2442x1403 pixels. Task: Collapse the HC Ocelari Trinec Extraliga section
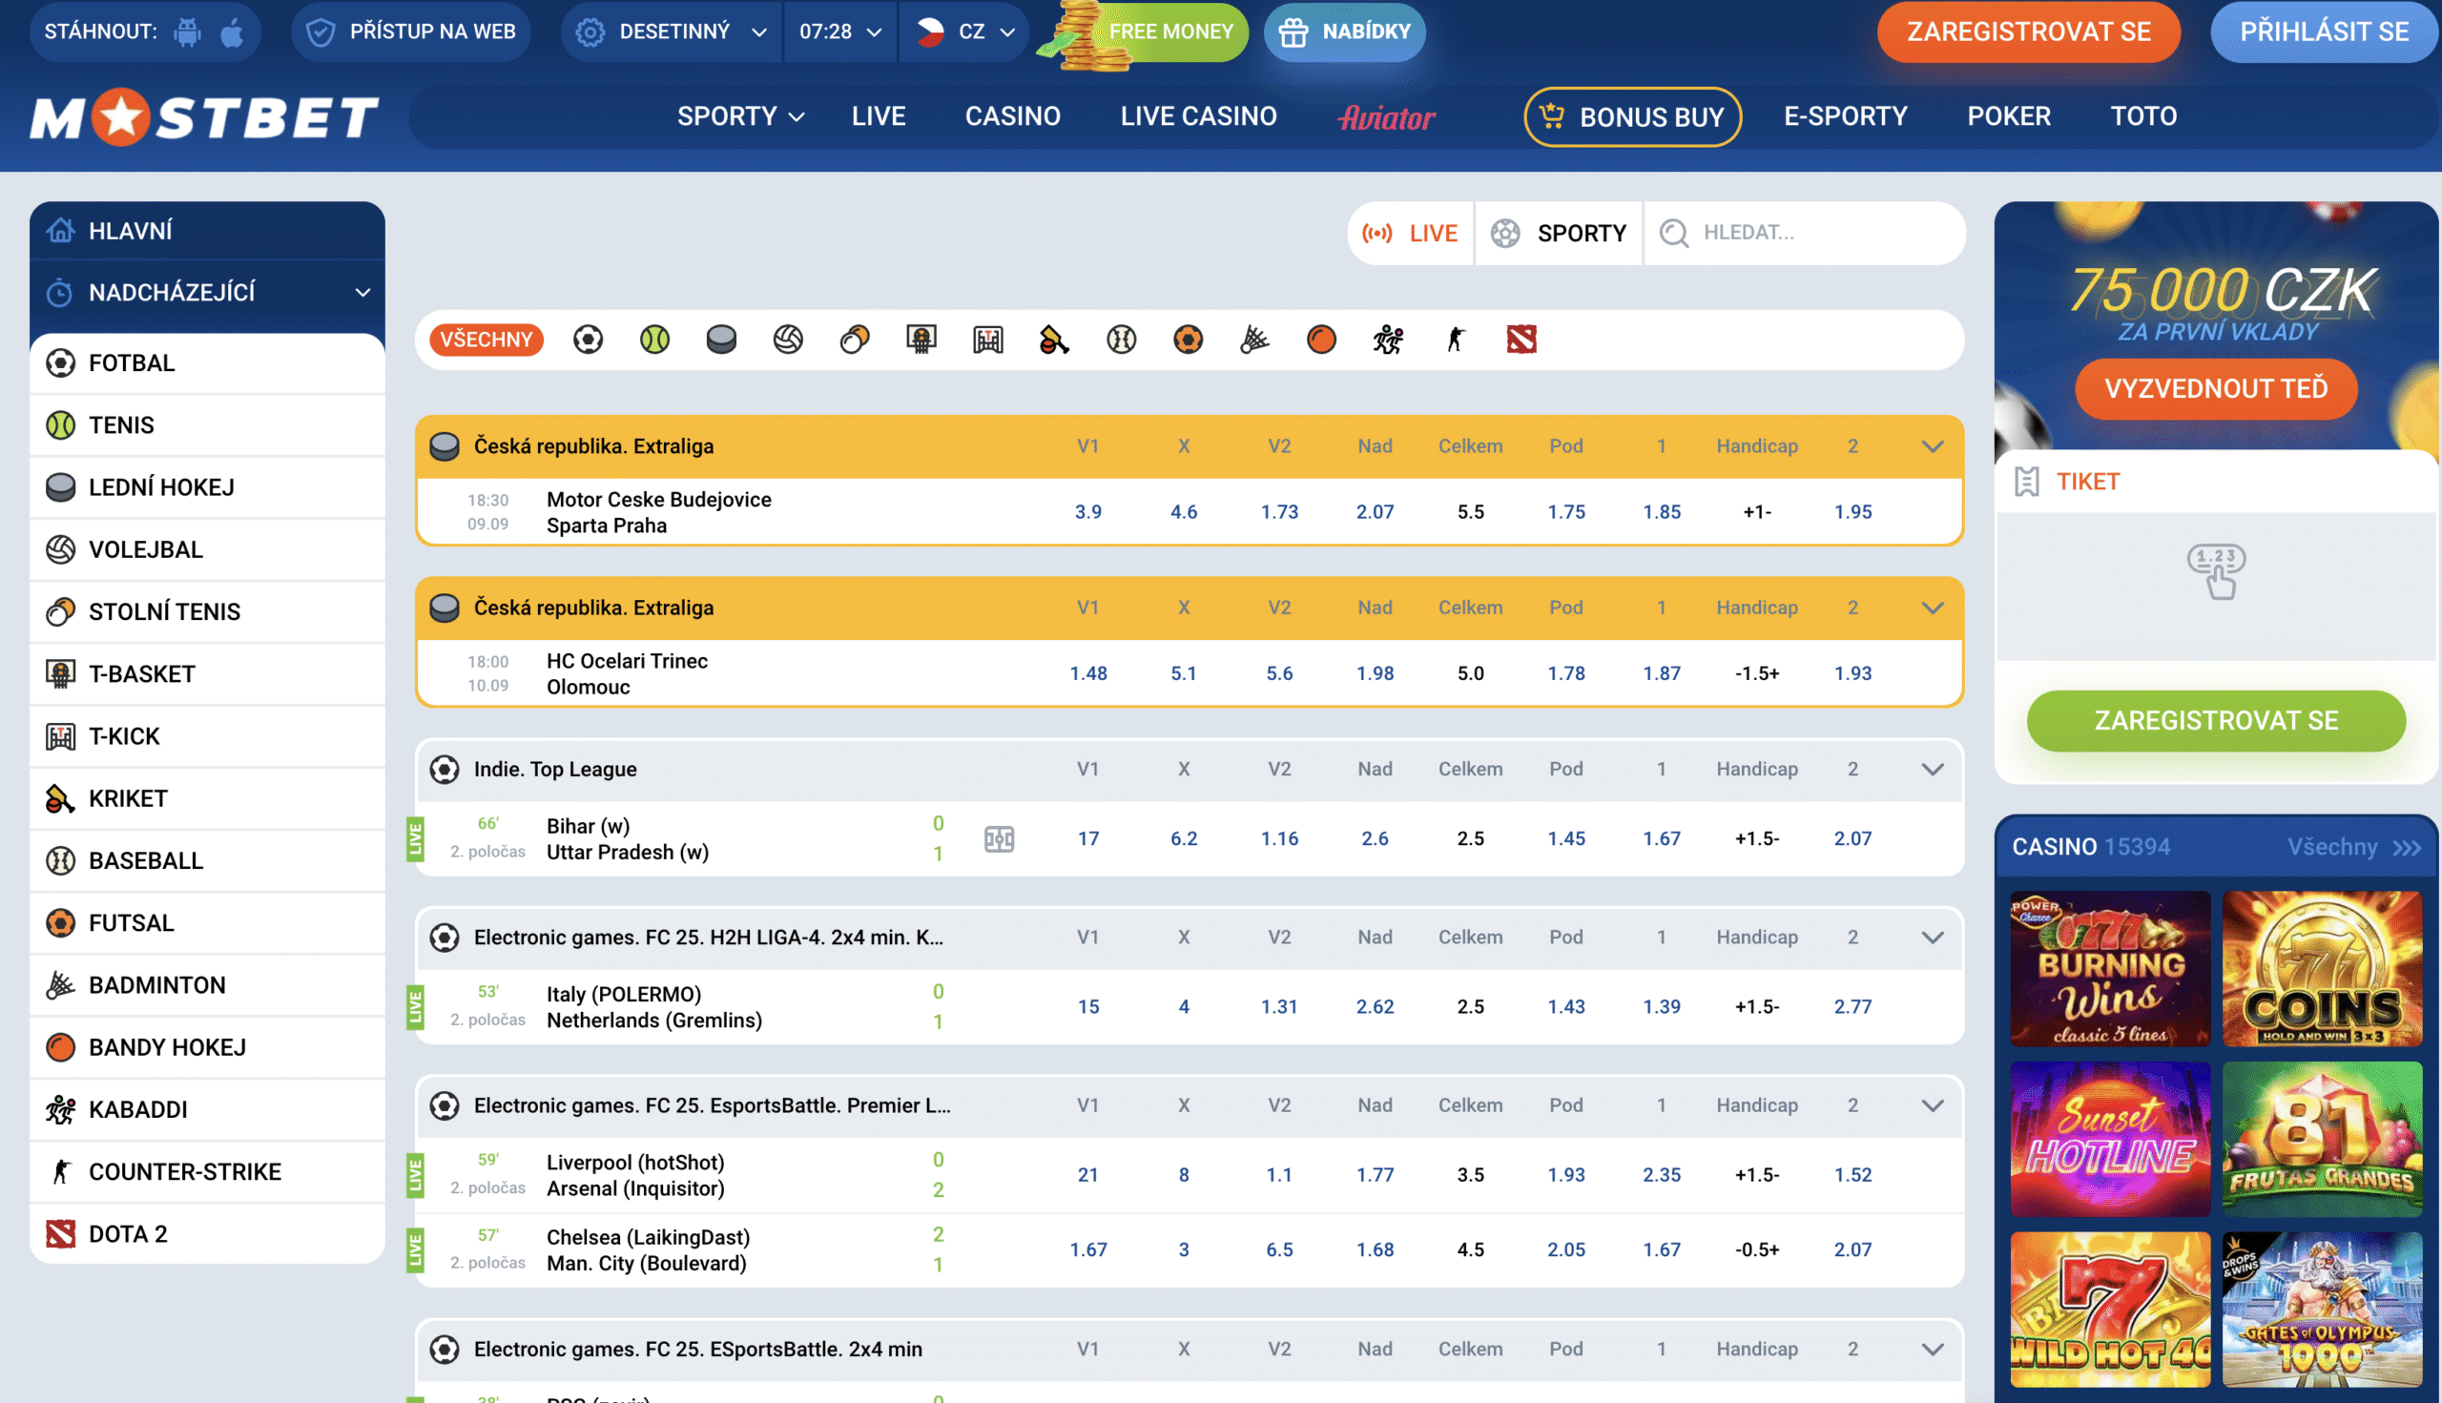[x=1934, y=609]
